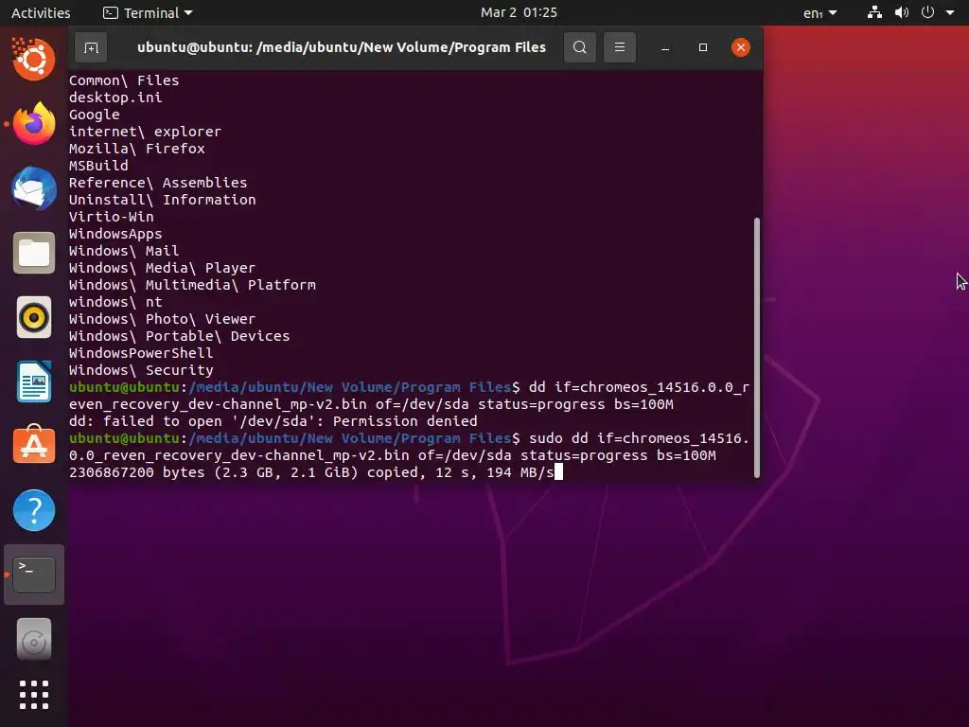Open the Help icon in dock
This screenshot has height=727, width=969.
click(34, 510)
